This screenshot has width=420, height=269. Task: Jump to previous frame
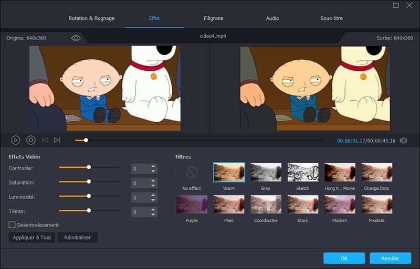coord(45,140)
